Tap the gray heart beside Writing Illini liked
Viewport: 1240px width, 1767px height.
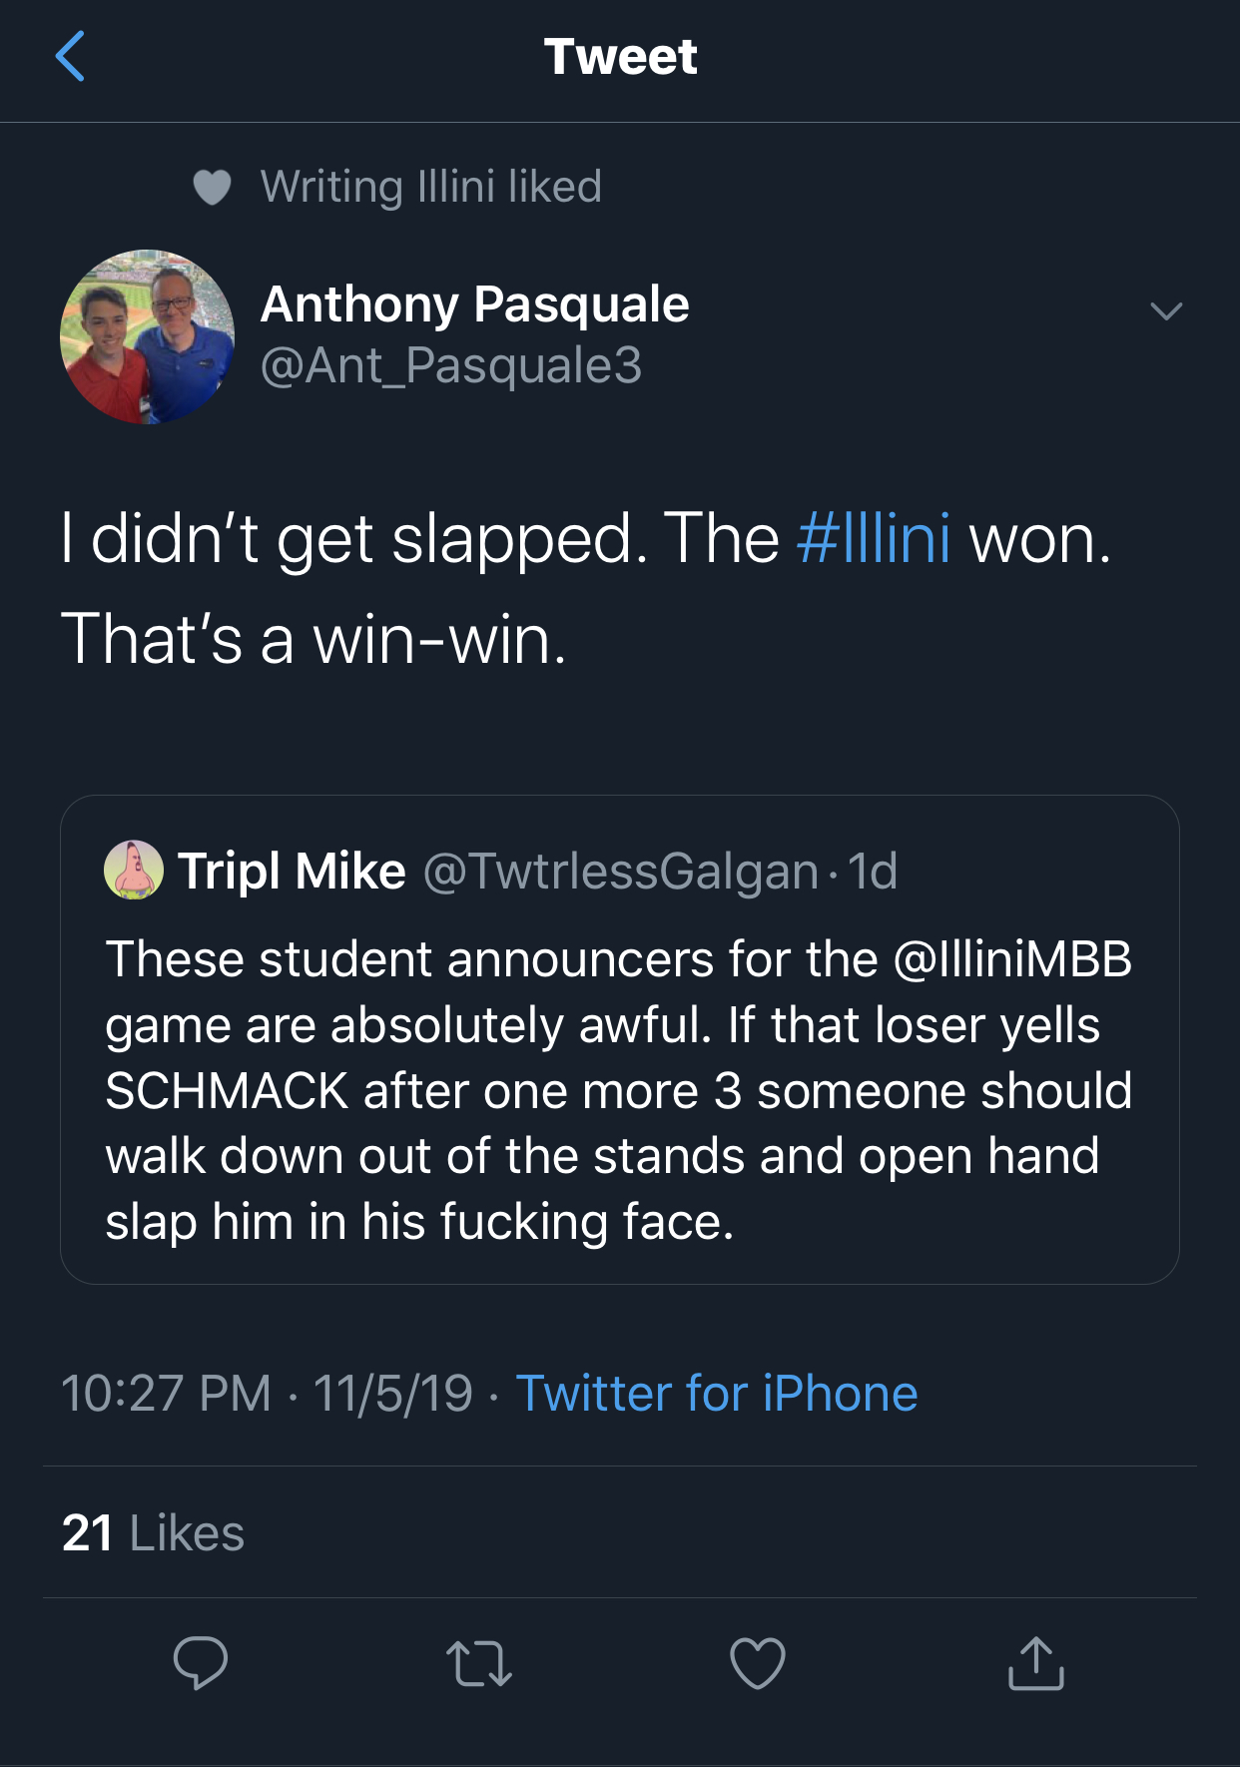tap(212, 187)
